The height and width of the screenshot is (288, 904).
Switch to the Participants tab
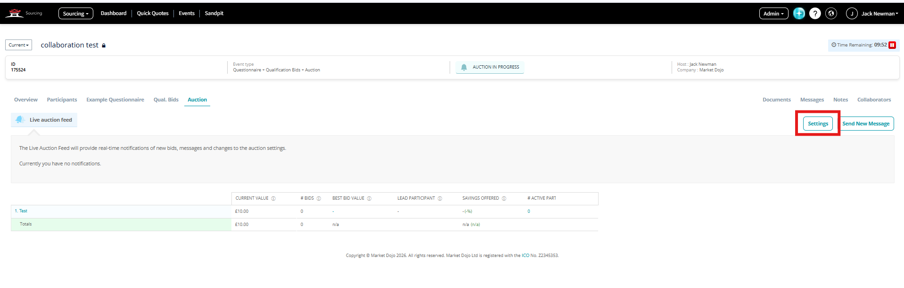point(62,100)
